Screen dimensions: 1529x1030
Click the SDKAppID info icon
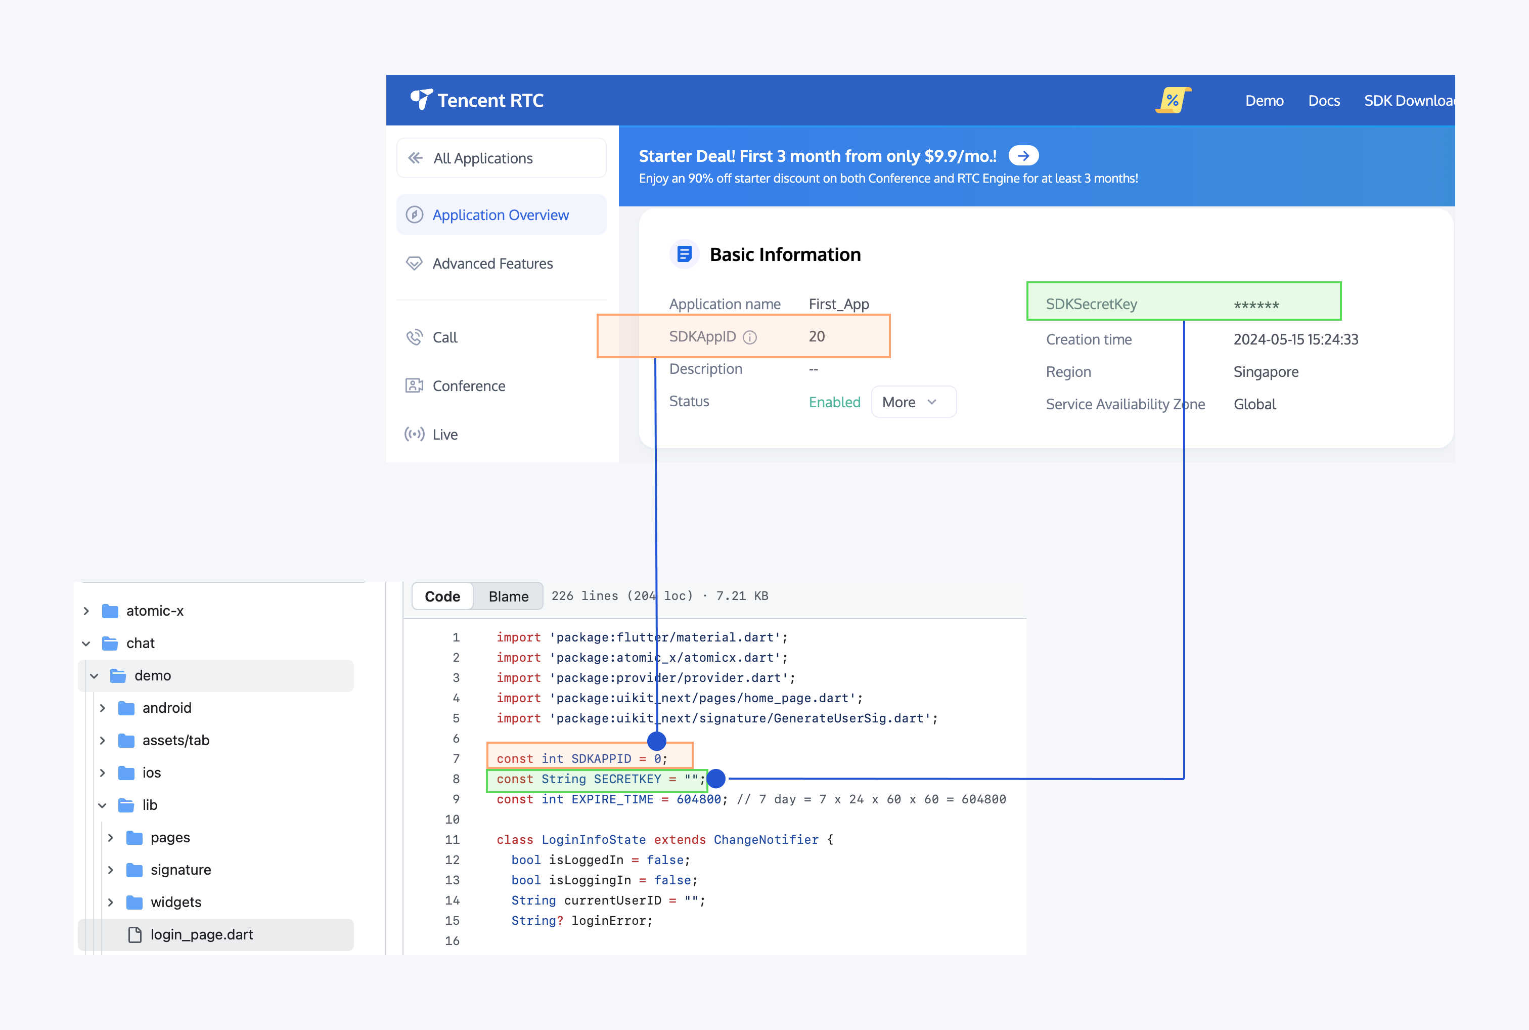750,337
